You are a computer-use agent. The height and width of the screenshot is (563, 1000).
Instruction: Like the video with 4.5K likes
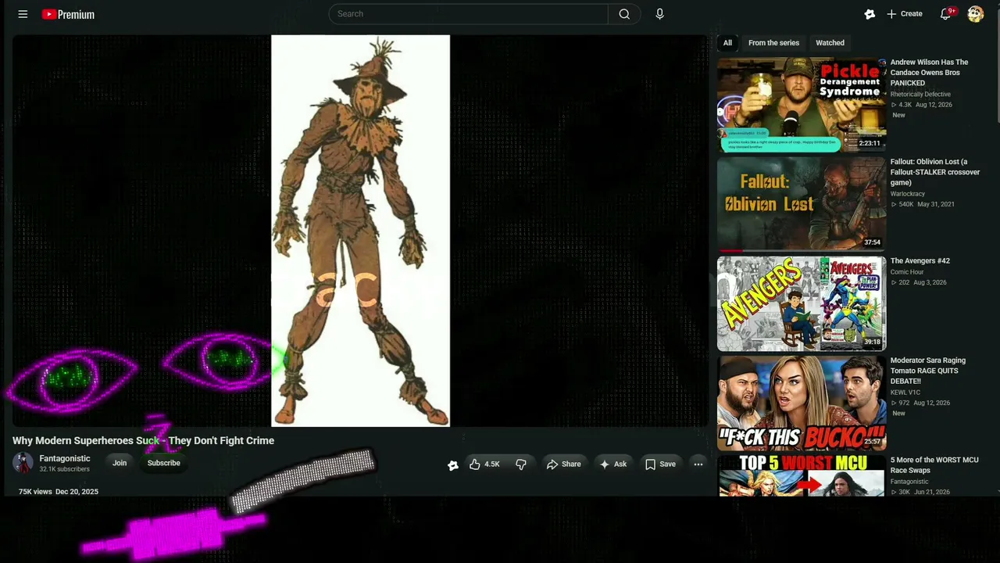pyautogui.click(x=484, y=464)
